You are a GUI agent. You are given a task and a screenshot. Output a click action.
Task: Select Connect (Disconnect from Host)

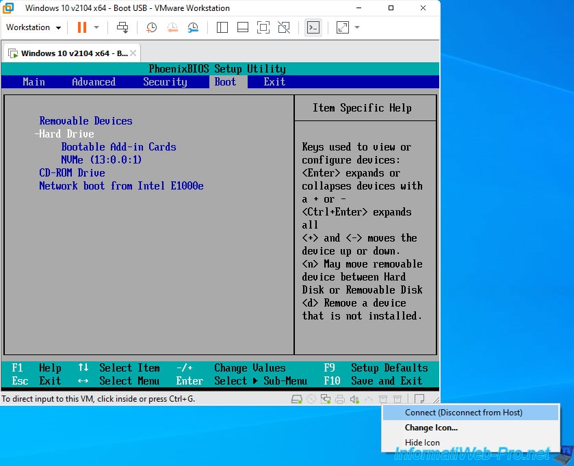[463, 413]
